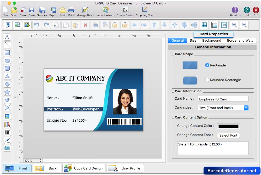
Task: Select the Rectangle card shape option
Action: (x=207, y=65)
